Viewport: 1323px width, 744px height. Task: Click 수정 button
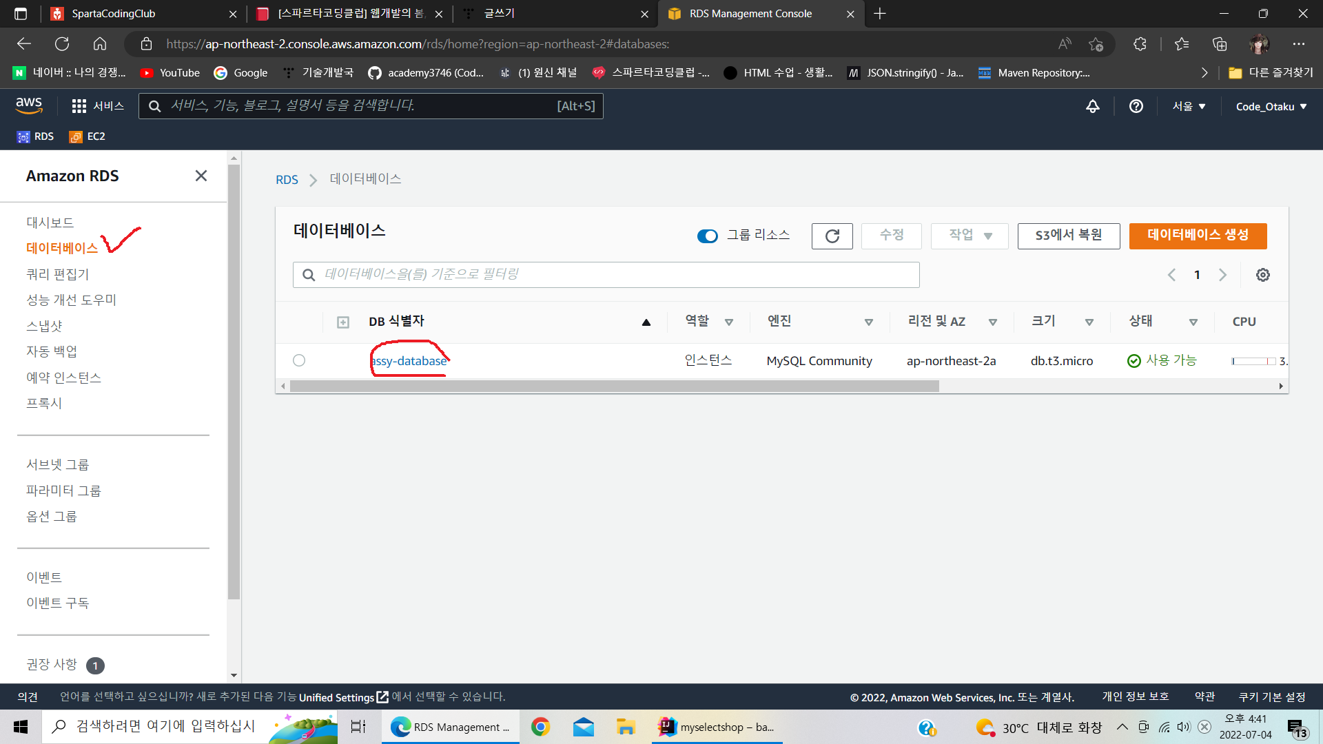[x=892, y=236]
